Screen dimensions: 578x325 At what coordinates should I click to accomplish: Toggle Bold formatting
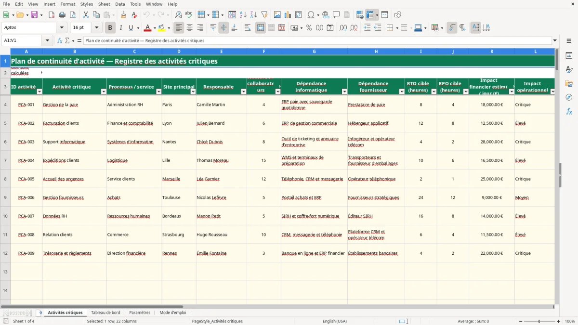110,28
